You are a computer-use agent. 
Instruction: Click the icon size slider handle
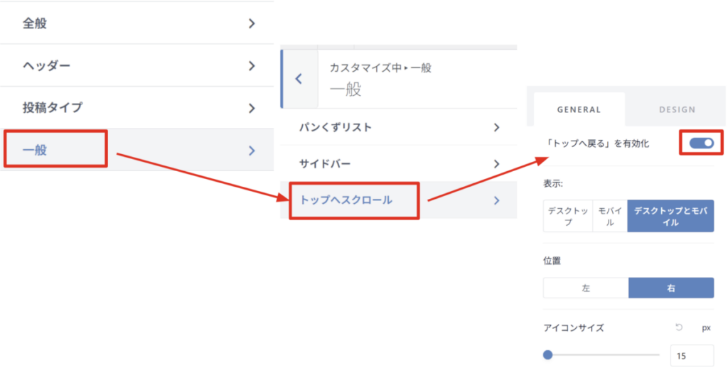[x=547, y=355]
